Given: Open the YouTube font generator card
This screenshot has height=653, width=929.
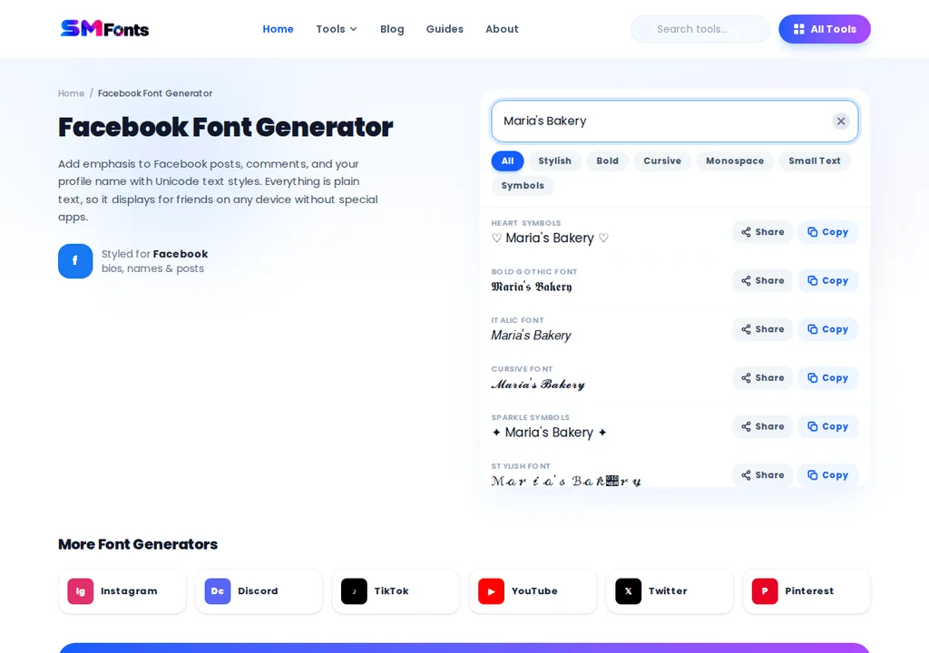Looking at the screenshot, I should (x=533, y=591).
